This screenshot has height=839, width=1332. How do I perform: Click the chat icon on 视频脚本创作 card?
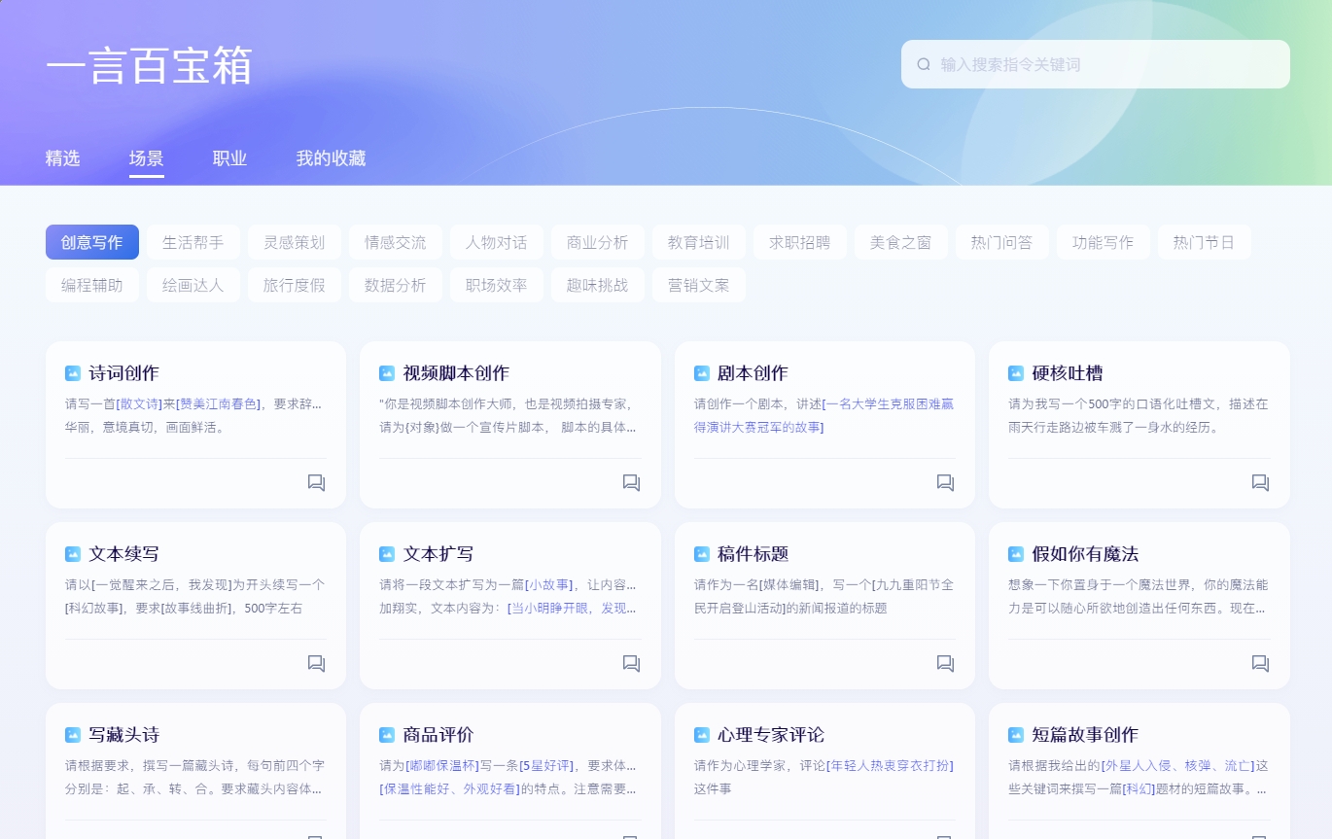[631, 482]
